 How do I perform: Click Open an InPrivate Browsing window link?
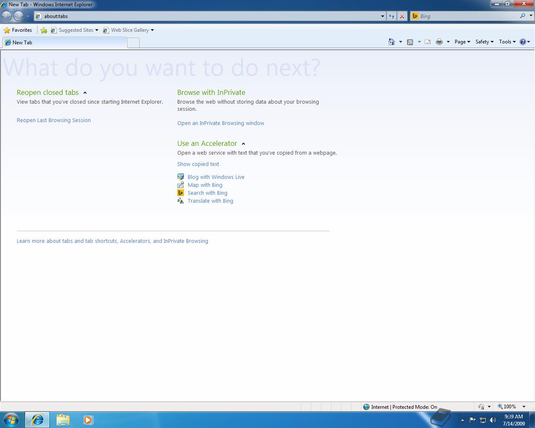pos(221,123)
